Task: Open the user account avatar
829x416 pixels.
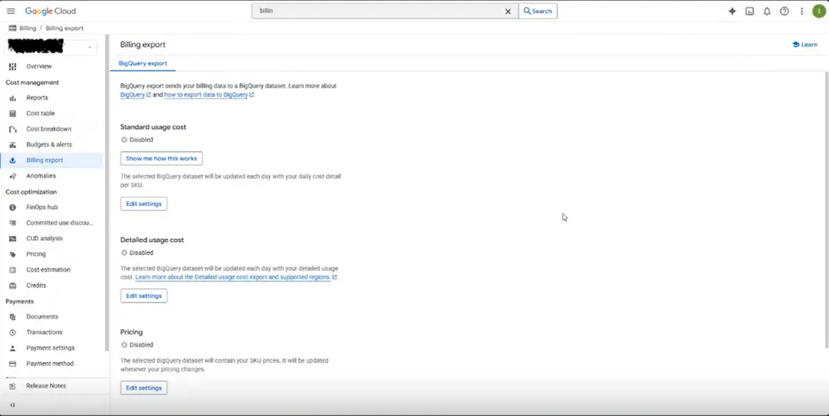Action: (819, 11)
